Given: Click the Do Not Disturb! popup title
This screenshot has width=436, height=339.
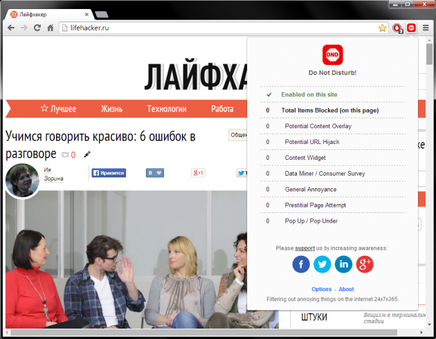Looking at the screenshot, I should [333, 73].
